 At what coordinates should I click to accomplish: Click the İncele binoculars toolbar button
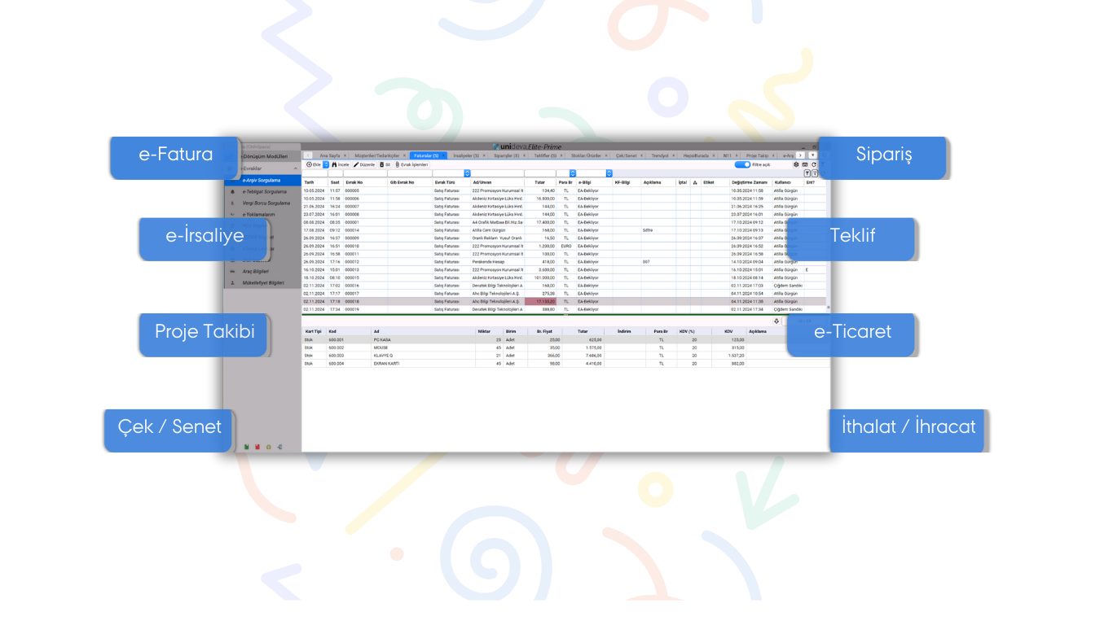pos(341,164)
